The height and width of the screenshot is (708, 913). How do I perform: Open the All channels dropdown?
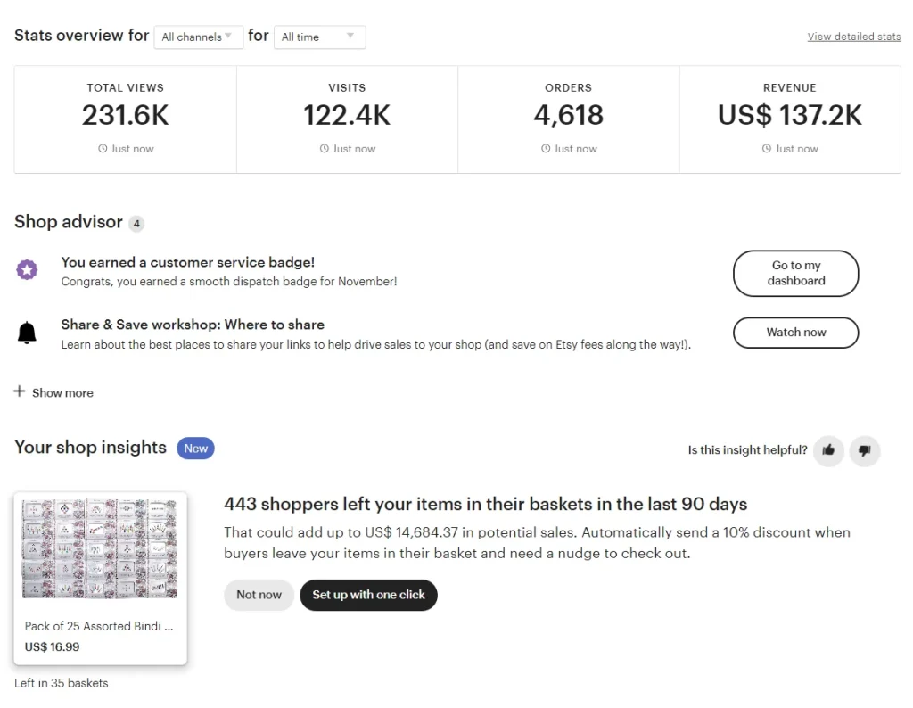click(198, 37)
